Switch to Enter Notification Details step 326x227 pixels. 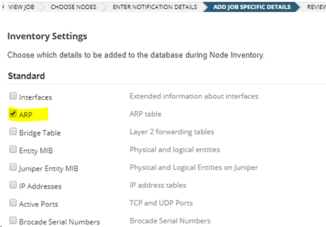point(155,7)
